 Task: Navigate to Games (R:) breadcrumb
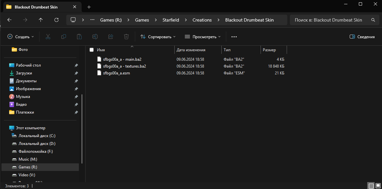[x=111, y=20]
